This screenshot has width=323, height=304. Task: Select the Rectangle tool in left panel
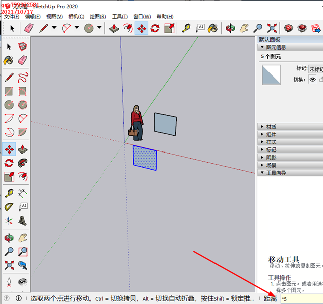[x=9, y=91]
